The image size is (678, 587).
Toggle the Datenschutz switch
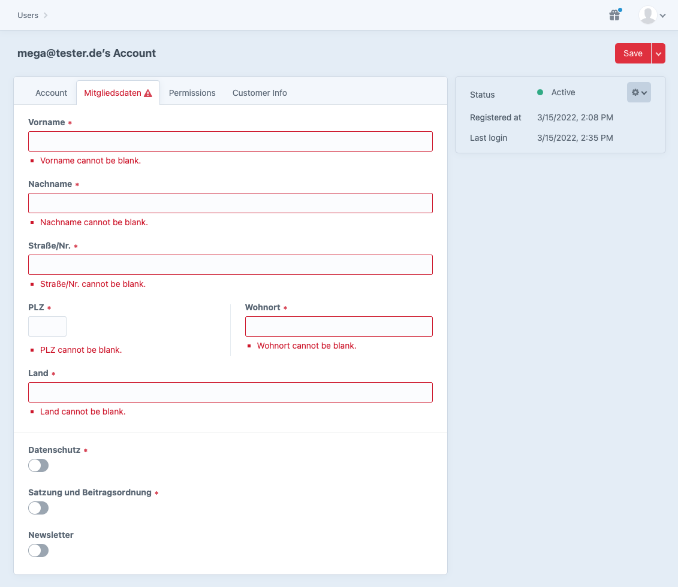[38, 465]
